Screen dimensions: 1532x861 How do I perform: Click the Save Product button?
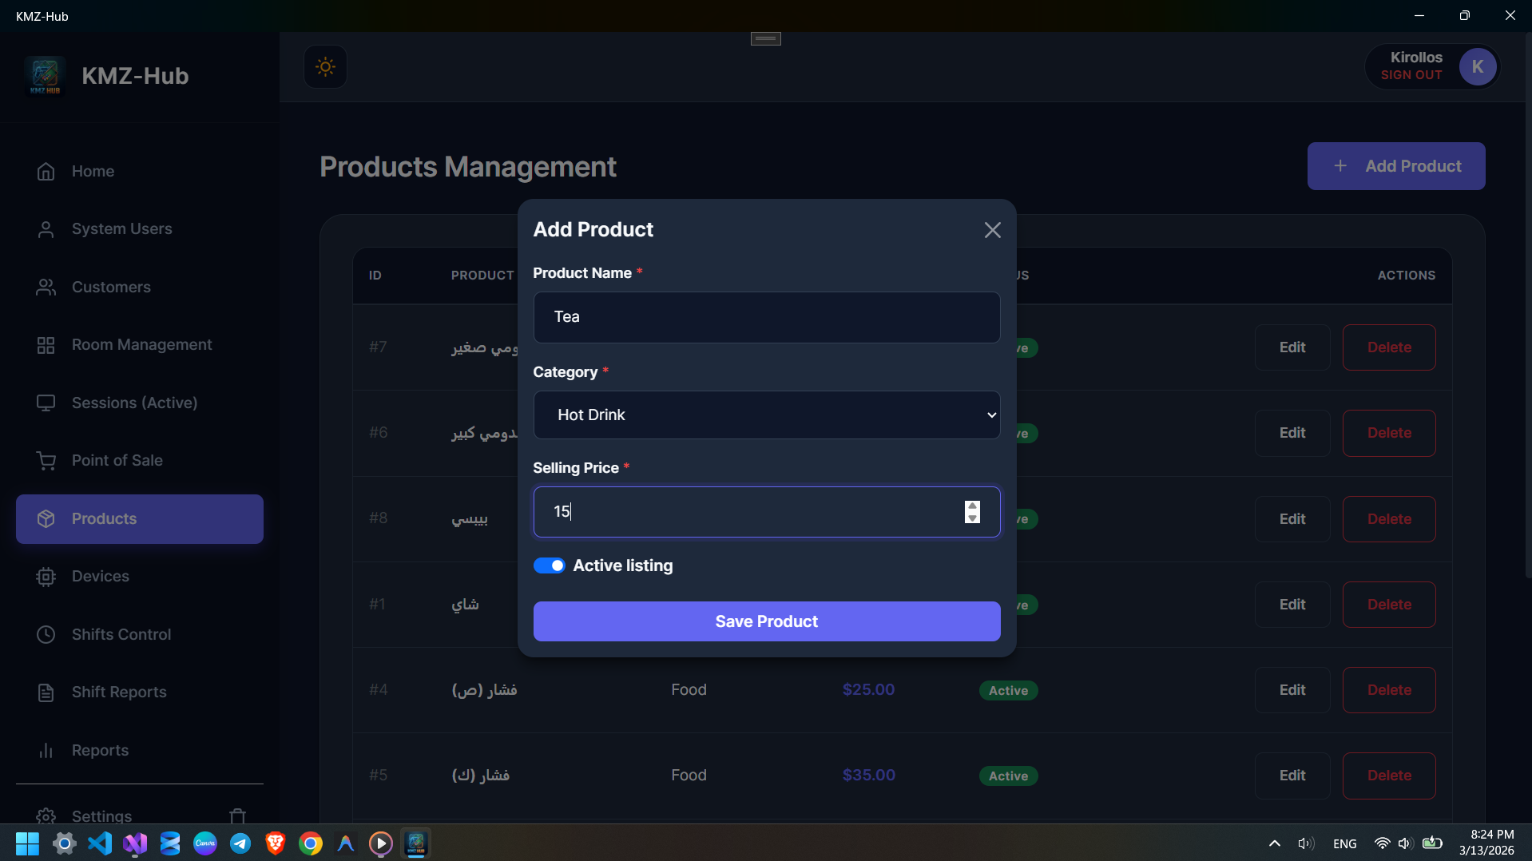pos(766,621)
